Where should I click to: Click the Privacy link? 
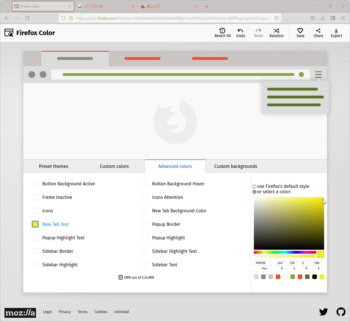coord(65,312)
